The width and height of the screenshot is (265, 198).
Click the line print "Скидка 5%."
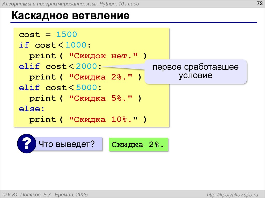click(x=85, y=98)
